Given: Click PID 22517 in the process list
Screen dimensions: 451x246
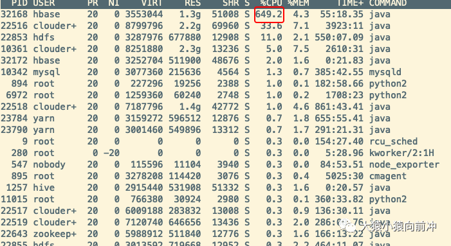Looking at the screenshot, I should (x=14, y=211).
